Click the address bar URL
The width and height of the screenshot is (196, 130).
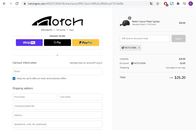[x=76, y=4]
